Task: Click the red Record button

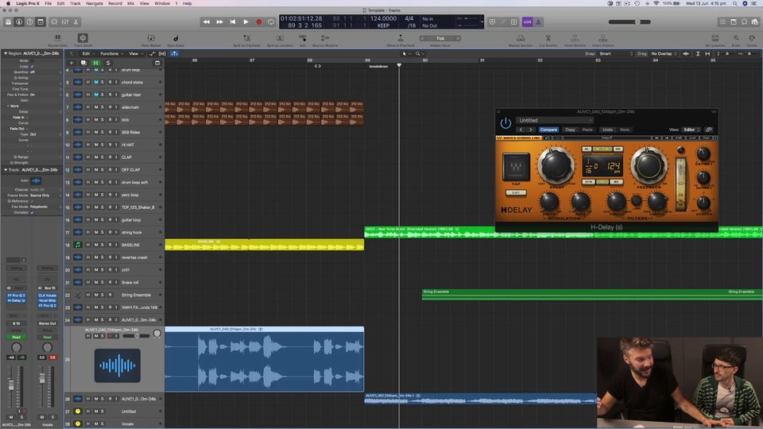Action: (x=259, y=22)
